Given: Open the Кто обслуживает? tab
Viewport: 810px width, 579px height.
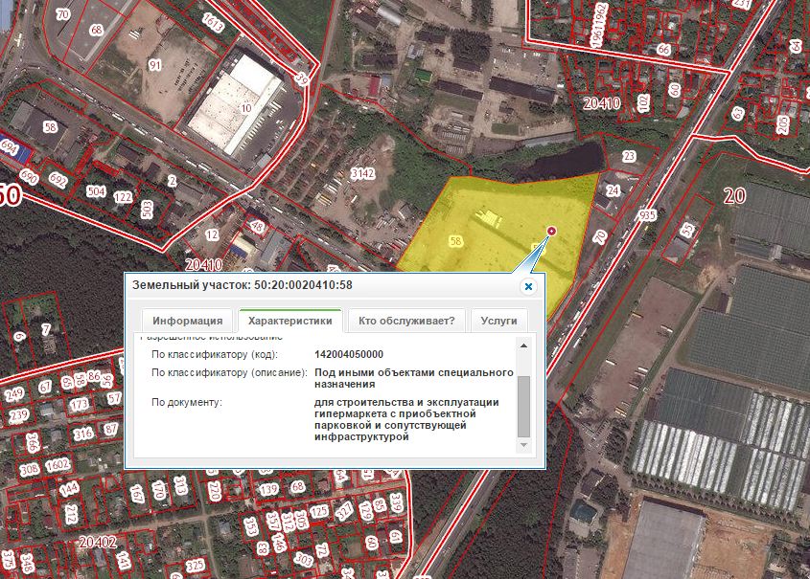Looking at the screenshot, I should click(x=406, y=321).
